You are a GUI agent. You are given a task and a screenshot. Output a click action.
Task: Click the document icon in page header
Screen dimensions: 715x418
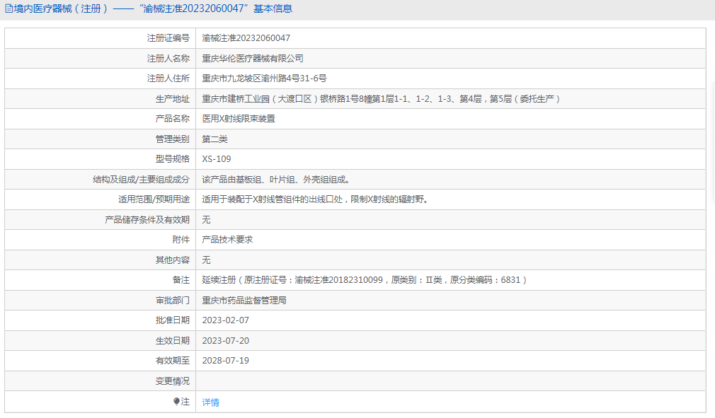(8, 8)
